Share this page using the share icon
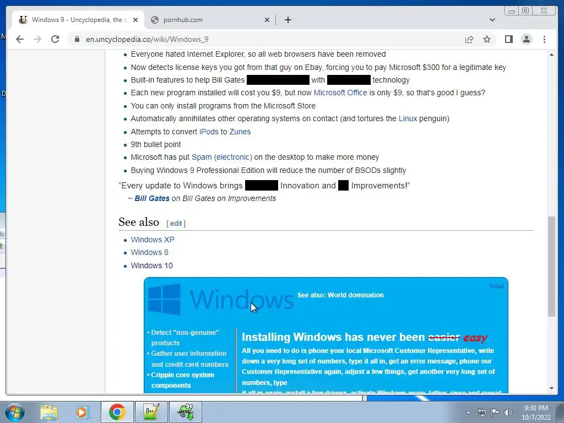The width and height of the screenshot is (564, 423). coord(469,39)
